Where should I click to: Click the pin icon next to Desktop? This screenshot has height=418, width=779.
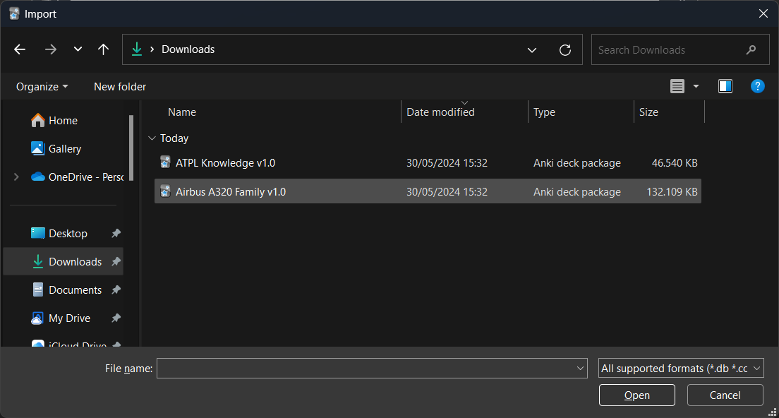[116, 233]
